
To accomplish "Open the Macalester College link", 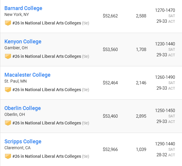I will coord(27,75).
